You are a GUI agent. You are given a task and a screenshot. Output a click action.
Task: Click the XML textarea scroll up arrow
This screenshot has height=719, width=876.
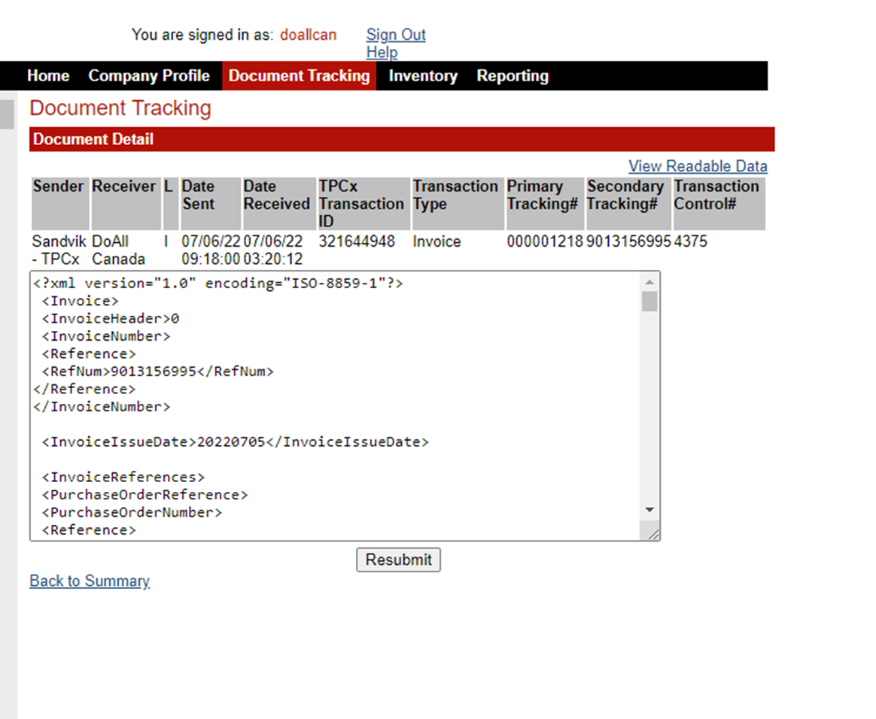[649, 282]
